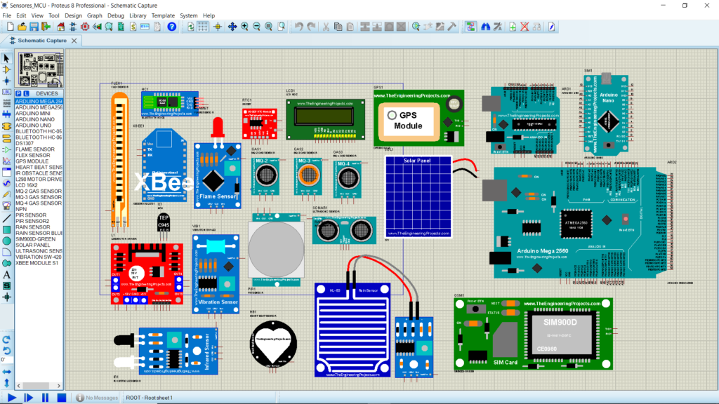This screenshot has height=404, width=719.
Task: Open the blue Help question-mark icon
Action: pos(171,27)
